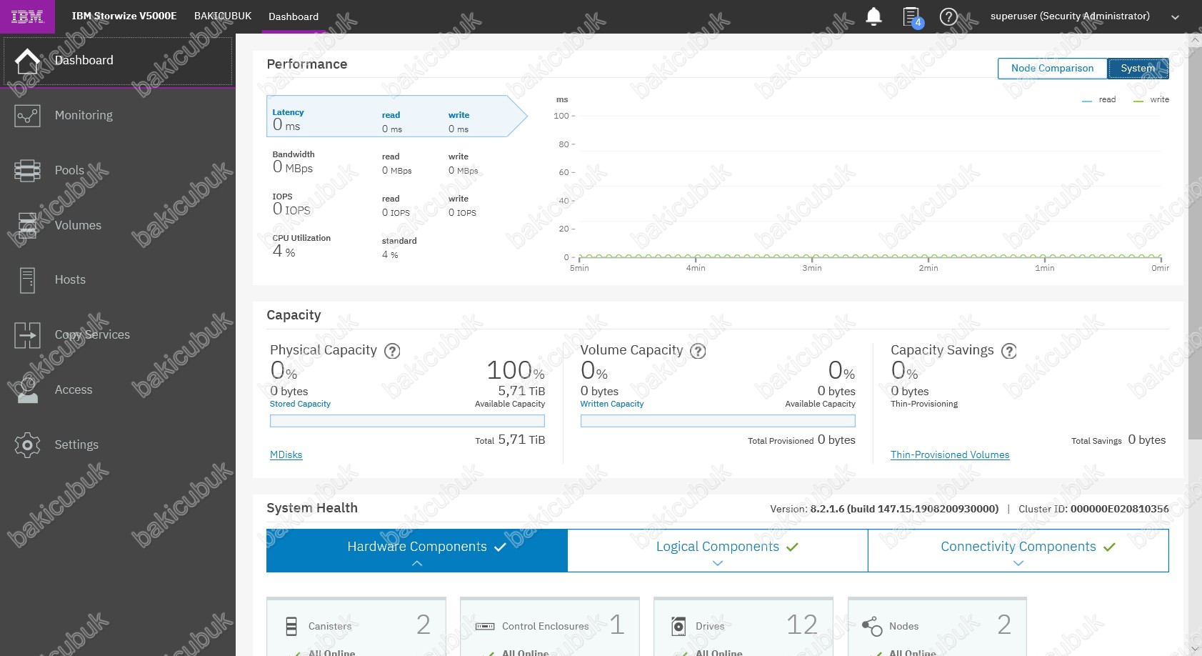Click the page vertical scrollbar
The height and width of the screenshot is (656, 1202).
point(1195,243)
